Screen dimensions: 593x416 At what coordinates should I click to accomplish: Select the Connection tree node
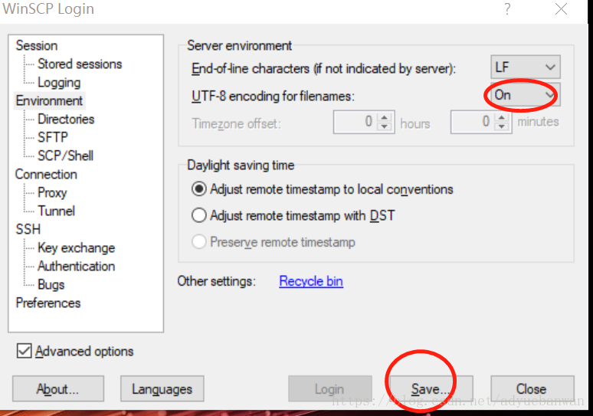click(x=46, y=175)
